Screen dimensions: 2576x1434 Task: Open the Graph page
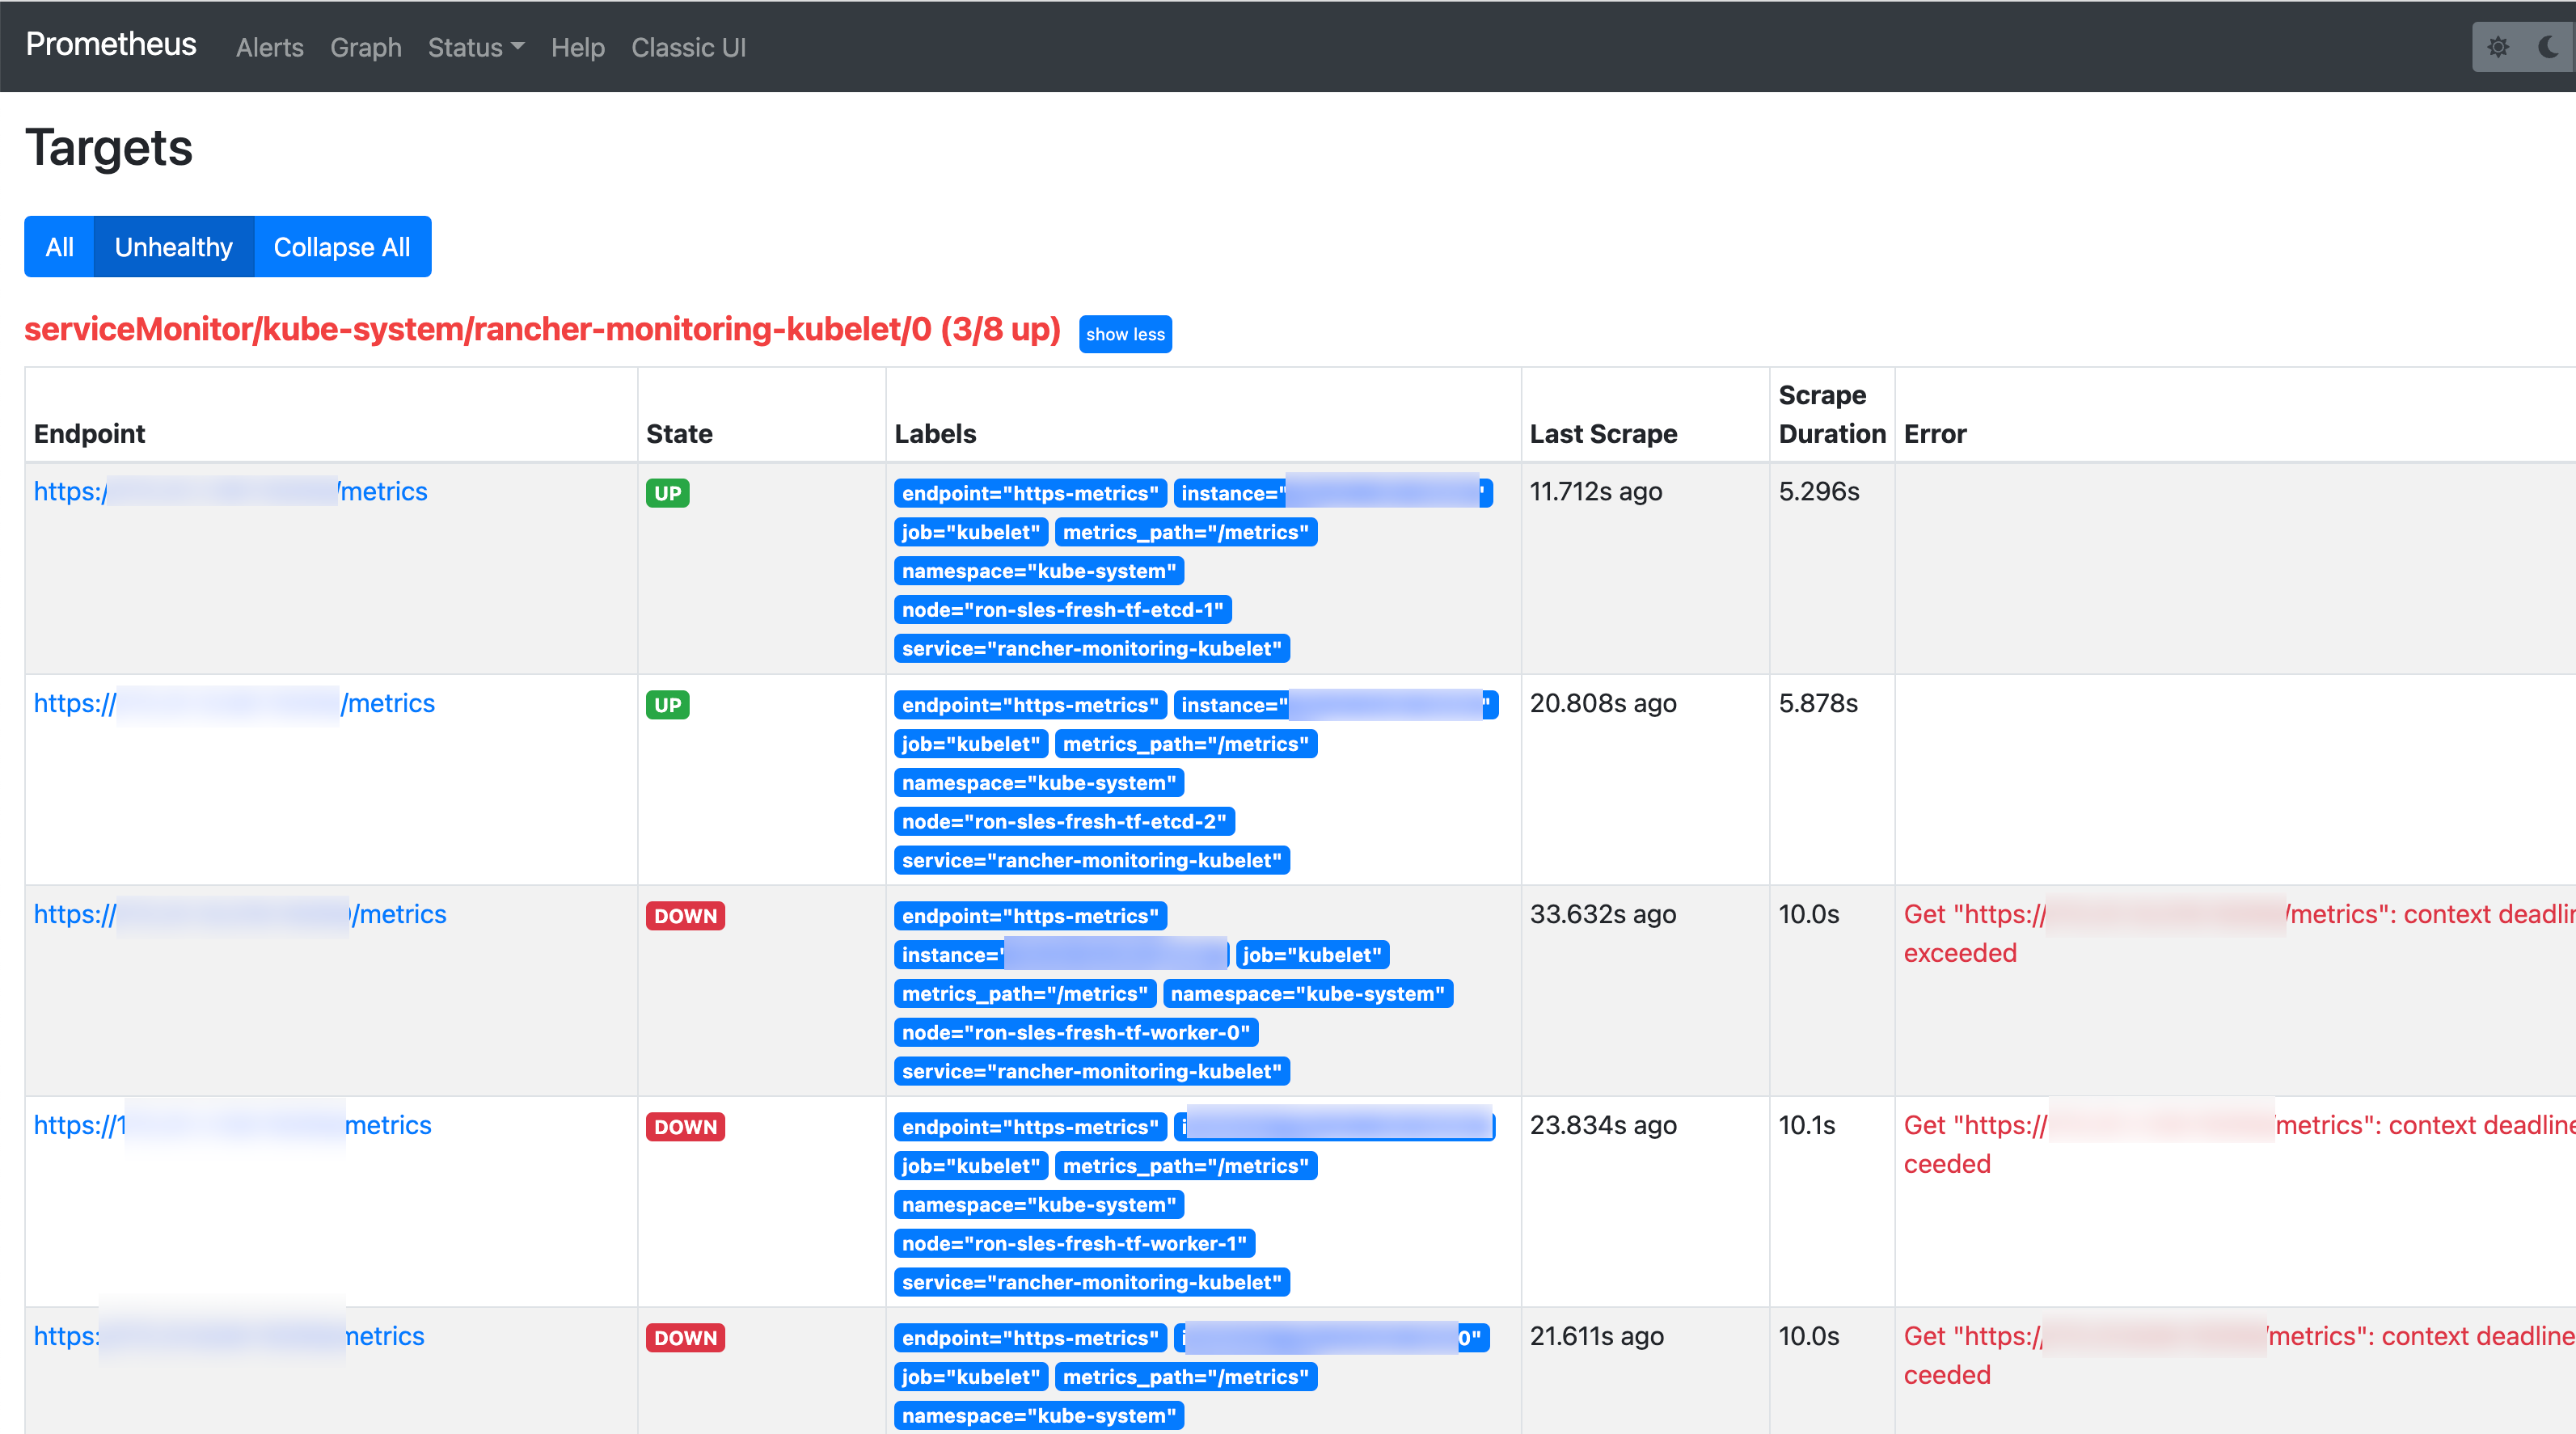[x=365, y=47]
